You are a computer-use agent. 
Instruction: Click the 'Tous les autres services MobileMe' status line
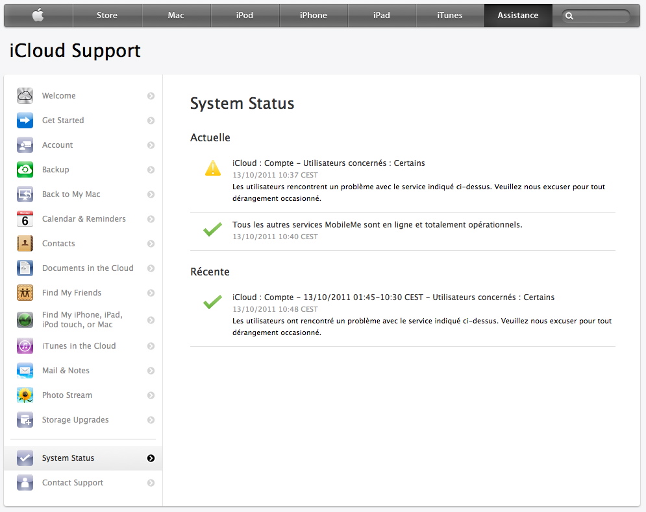tap(377, 225)
